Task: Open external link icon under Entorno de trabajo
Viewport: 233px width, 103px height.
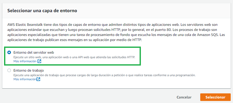Action: tap(38, 79)
